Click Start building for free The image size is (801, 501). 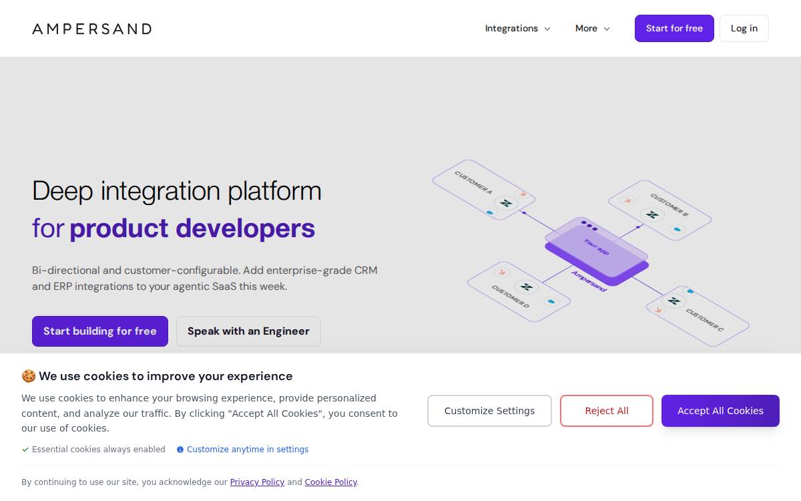[100, 331]
